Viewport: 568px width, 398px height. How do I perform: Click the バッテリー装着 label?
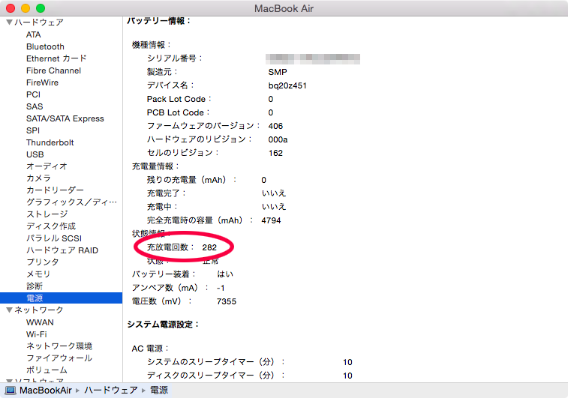pyautogui.click(x=164, y=274)
